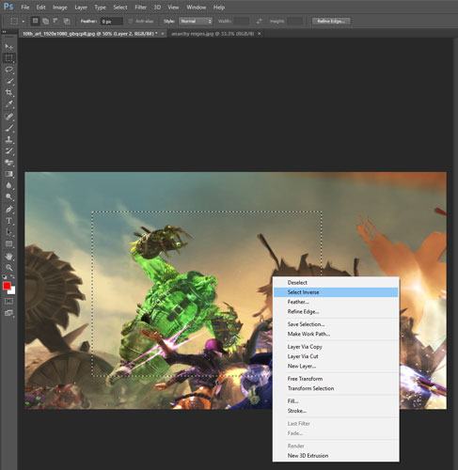Screen dimensions: 458x470
Task: Choose Layer Via Copy entry
Action: (x=336, y=347)
